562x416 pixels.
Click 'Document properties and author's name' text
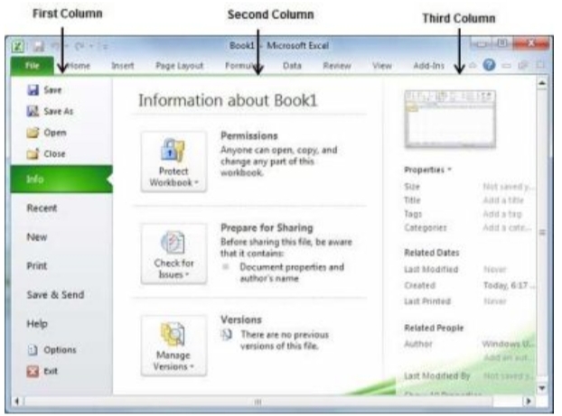pyautogui.click(x=292, y=273)
